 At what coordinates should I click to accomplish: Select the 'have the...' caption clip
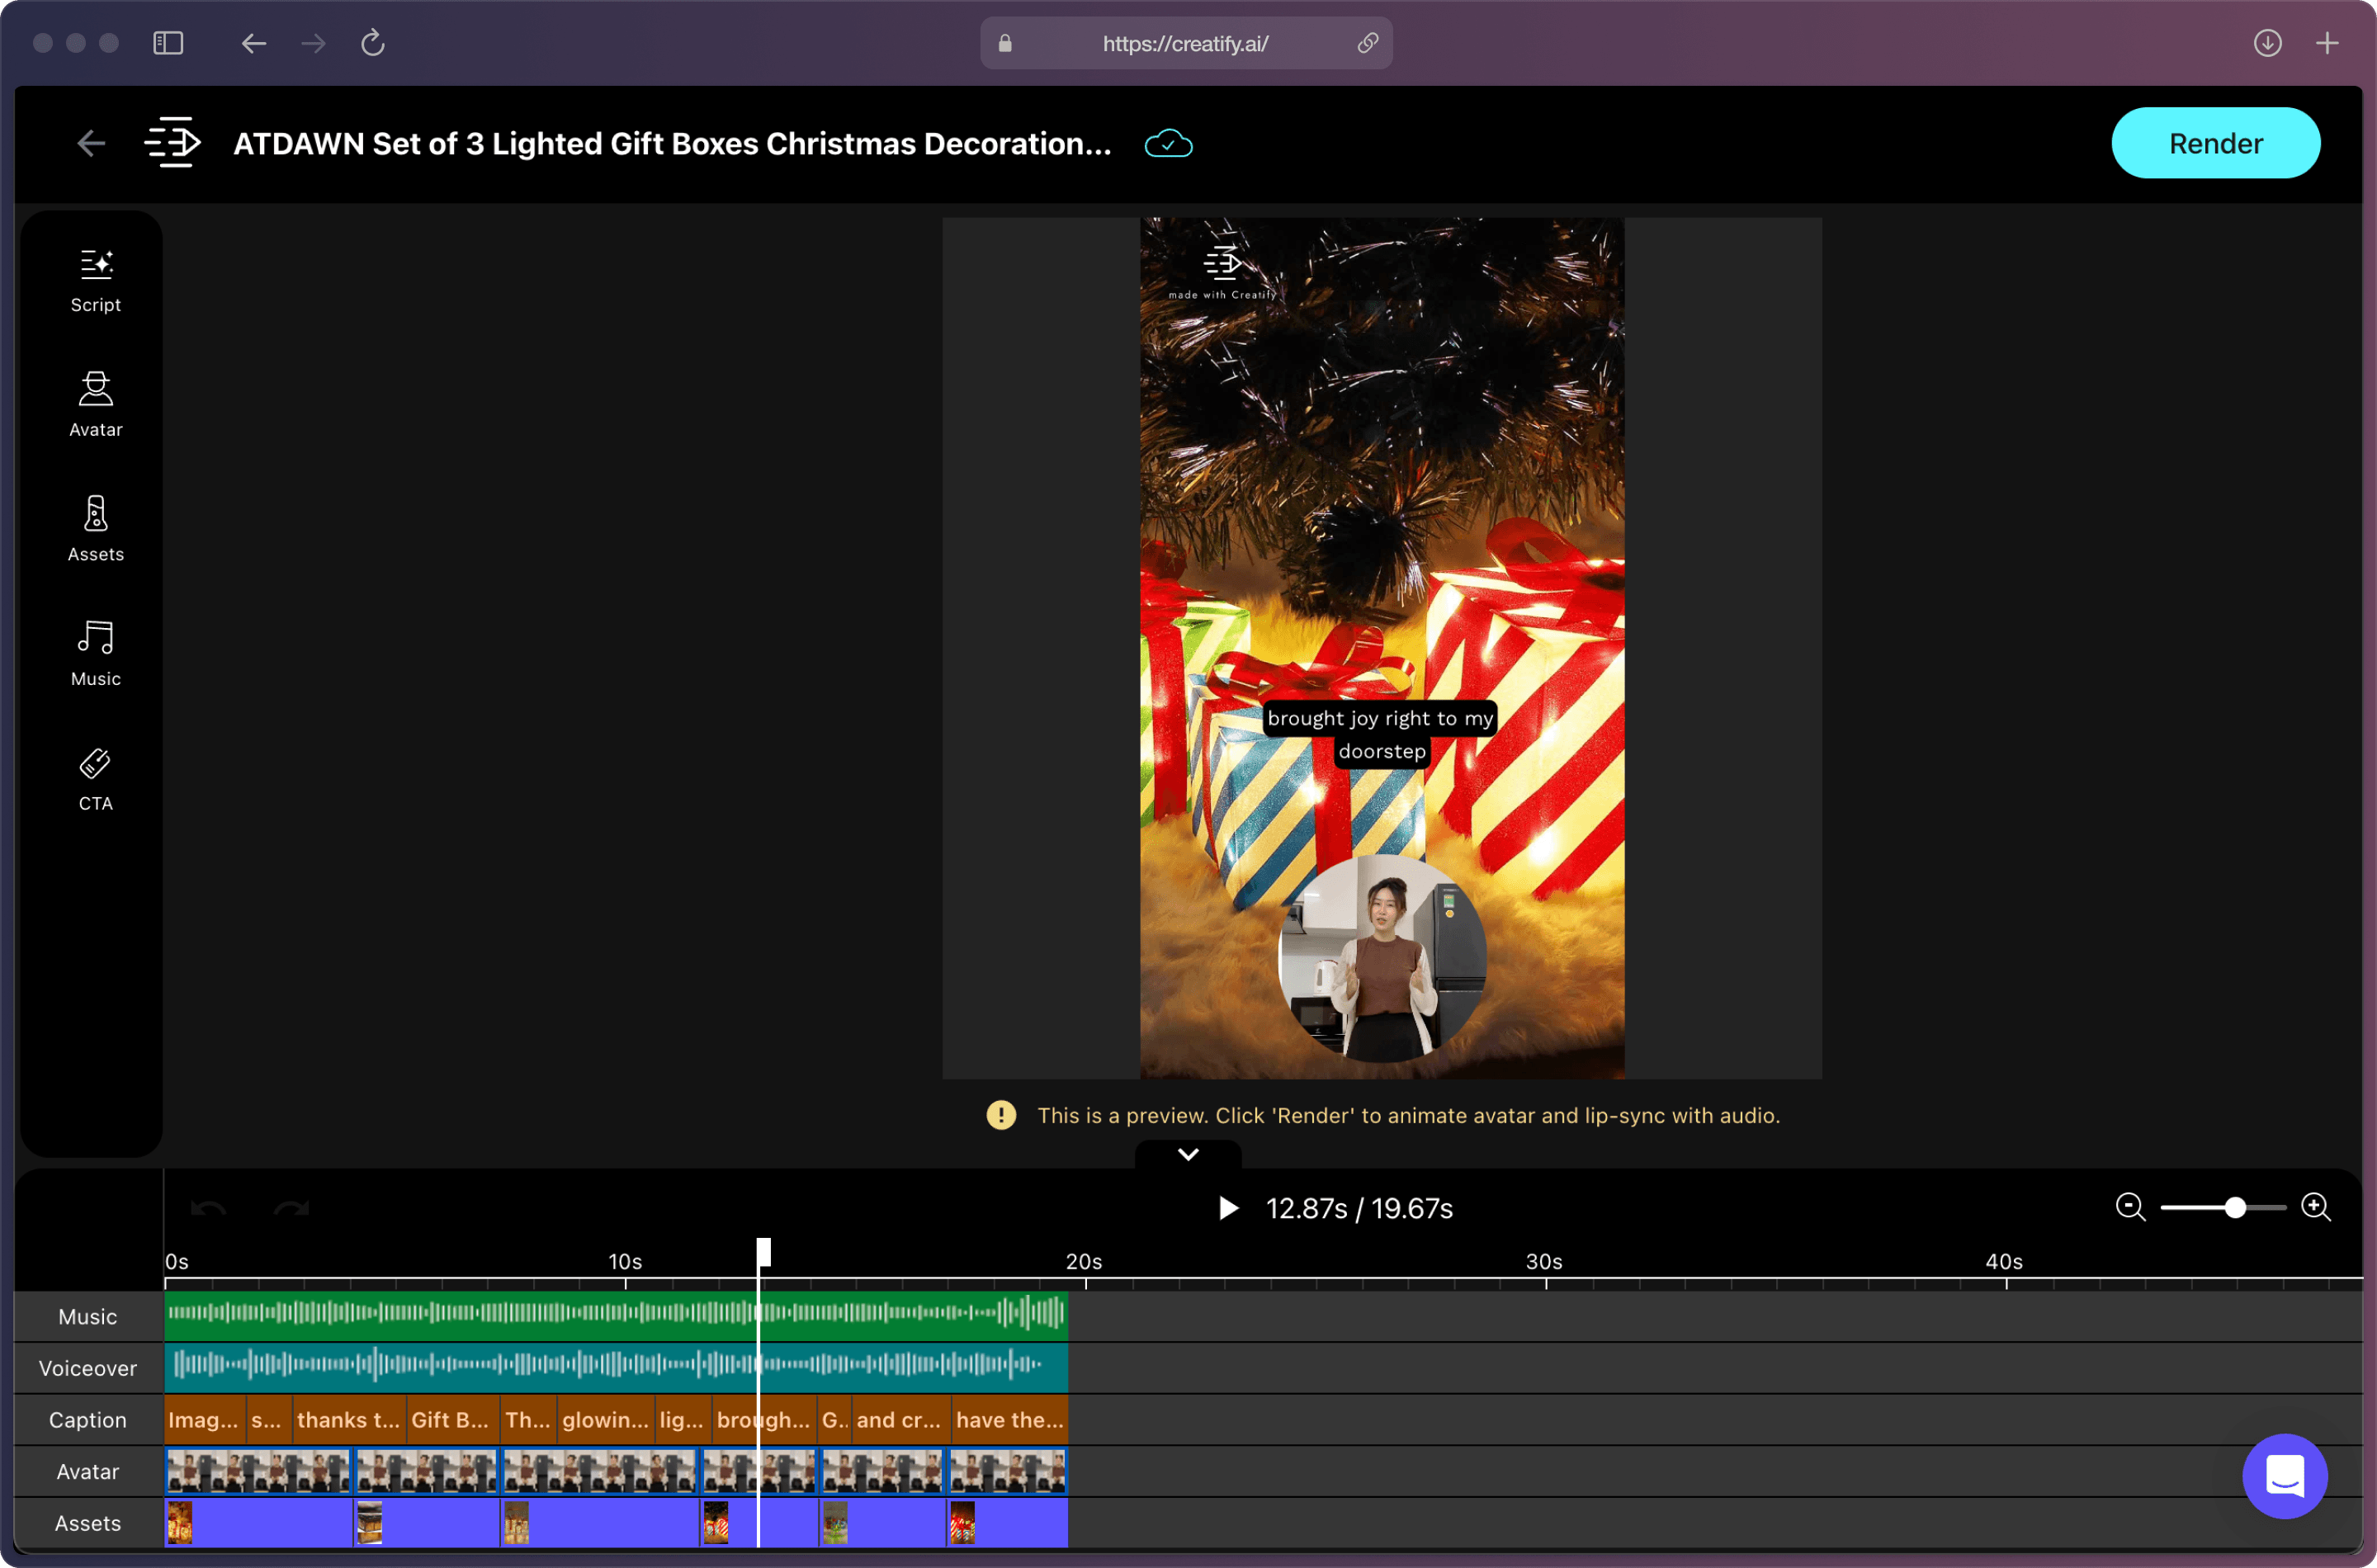(1009, 1420)
